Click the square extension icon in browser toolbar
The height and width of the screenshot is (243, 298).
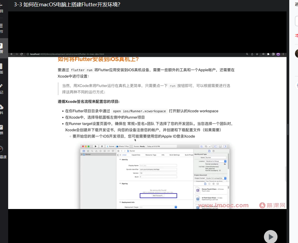click(x=263, y=54)
